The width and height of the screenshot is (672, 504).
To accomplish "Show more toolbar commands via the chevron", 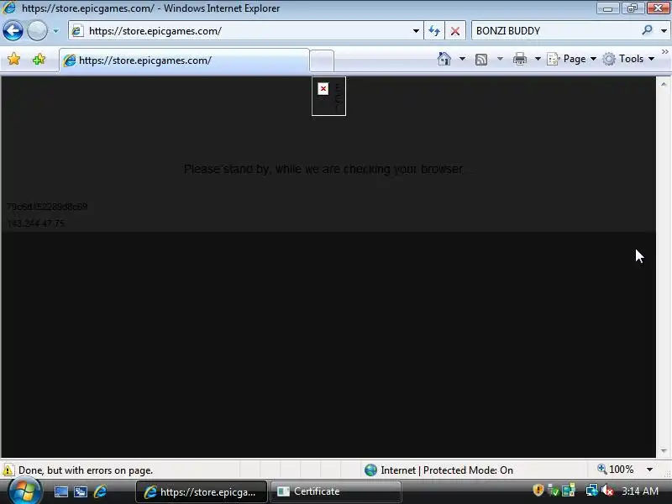I will (665, 52).
